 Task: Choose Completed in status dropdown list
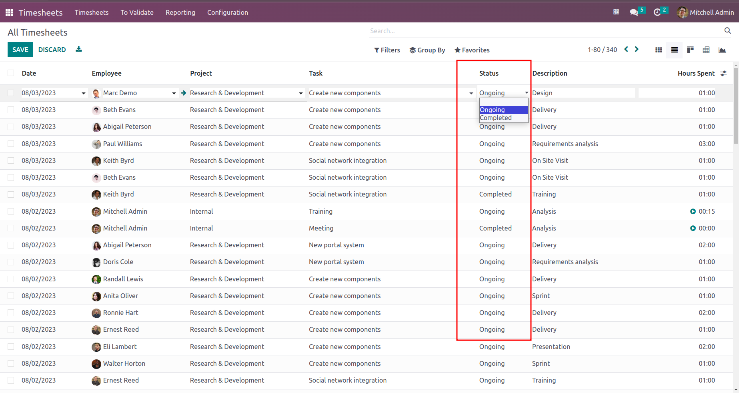(x=496, y=118)
